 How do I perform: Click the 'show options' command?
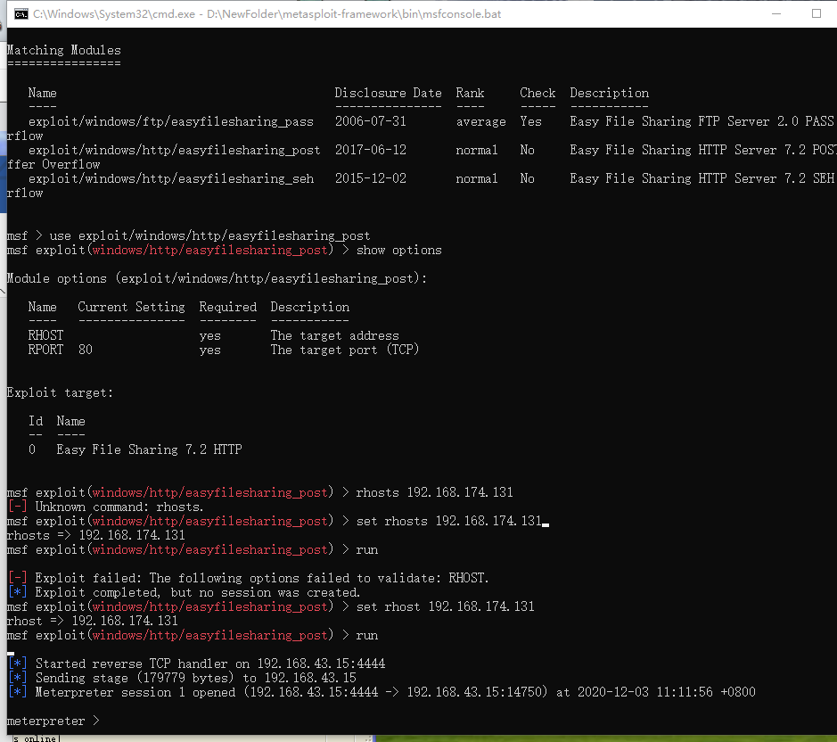(398, 250)
